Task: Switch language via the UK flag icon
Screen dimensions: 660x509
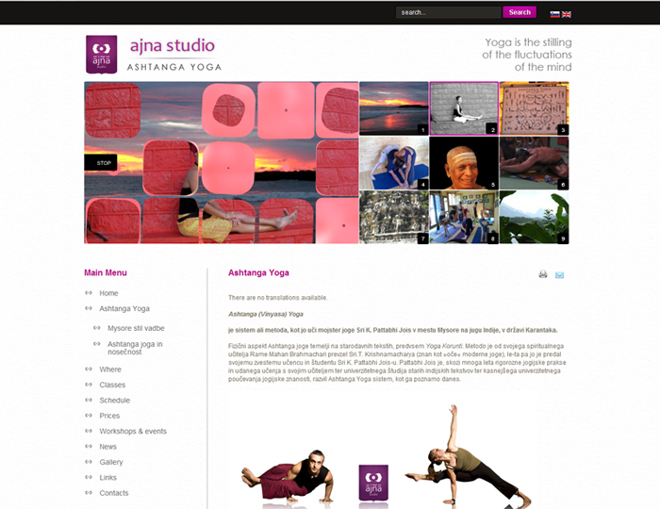Action: [x=567, y=14]
